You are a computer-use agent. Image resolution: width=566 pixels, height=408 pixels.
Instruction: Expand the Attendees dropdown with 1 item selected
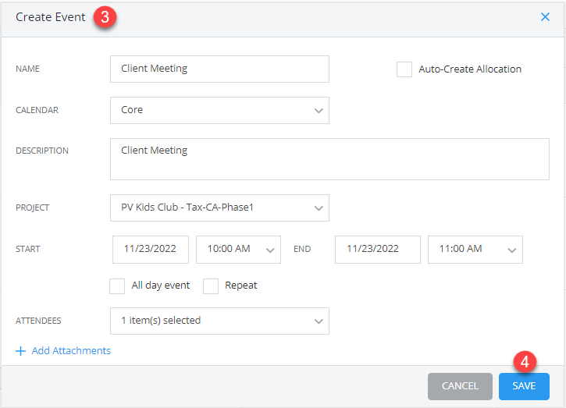point(219,321)
